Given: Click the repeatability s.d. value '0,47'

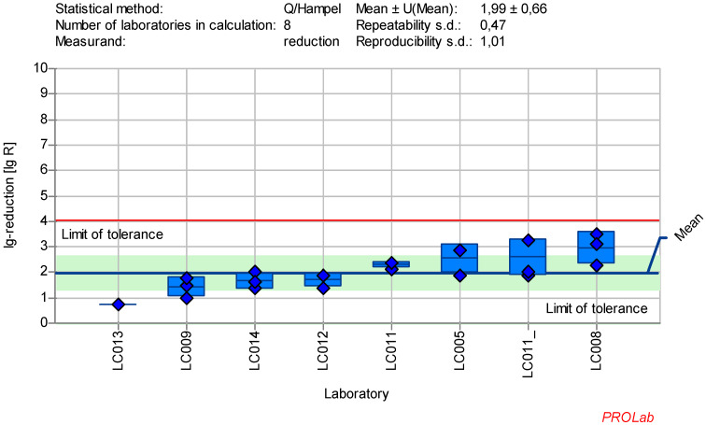Looking at the screenshot, I should coord(492,25).
